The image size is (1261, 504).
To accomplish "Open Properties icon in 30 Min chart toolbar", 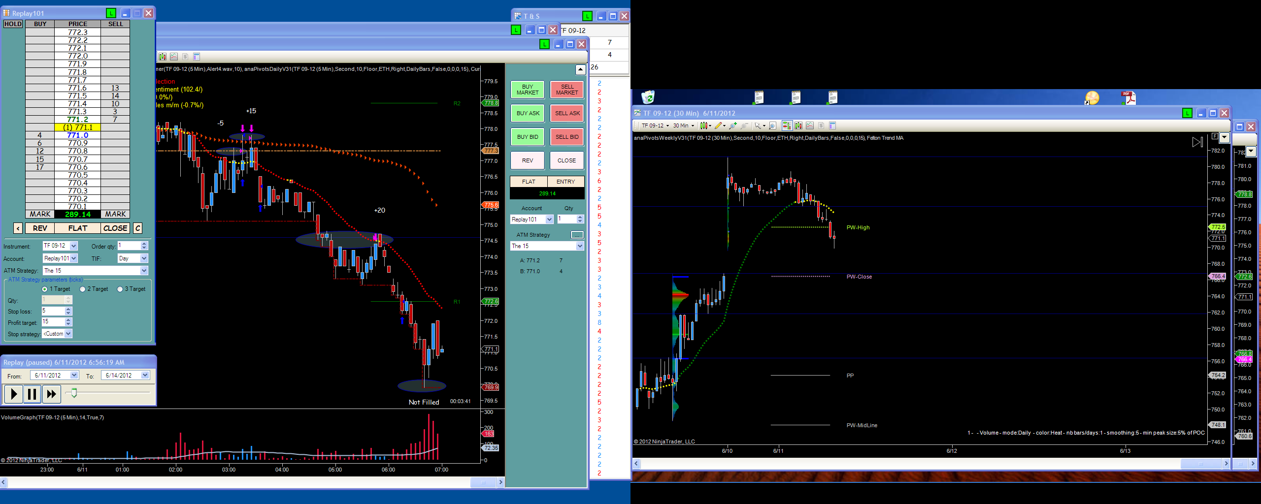I will pos(832,126).
